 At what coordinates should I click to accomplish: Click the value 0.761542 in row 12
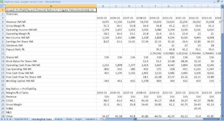[156, 53]
